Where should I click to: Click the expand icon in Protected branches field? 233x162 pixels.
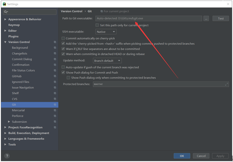coord(227,84)
